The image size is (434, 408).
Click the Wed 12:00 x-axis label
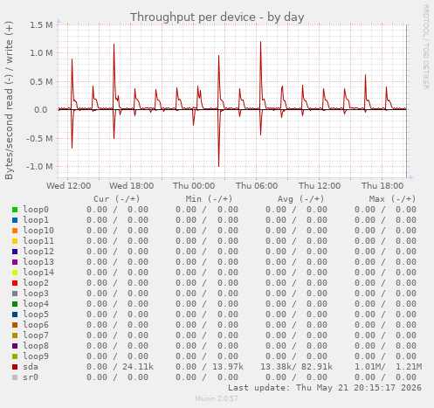click(69, 186)
